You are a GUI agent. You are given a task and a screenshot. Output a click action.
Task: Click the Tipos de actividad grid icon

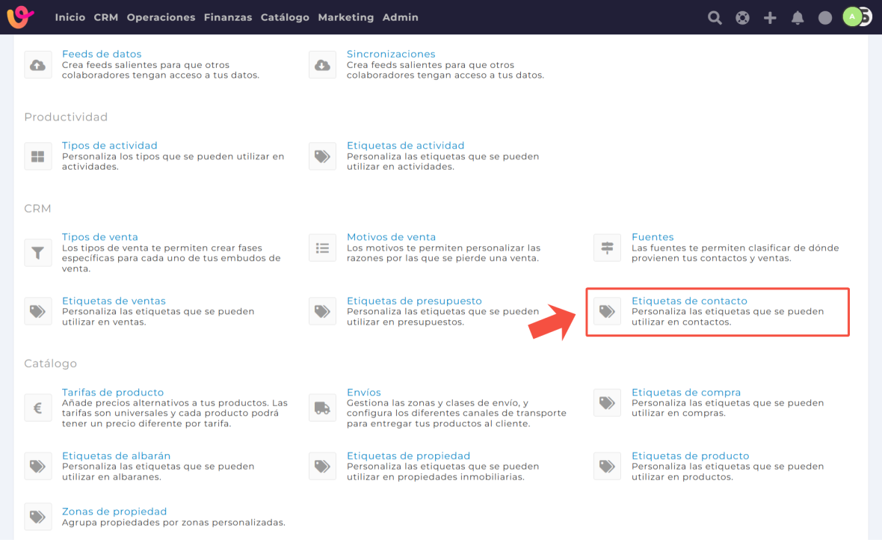(x=37, y=156)
